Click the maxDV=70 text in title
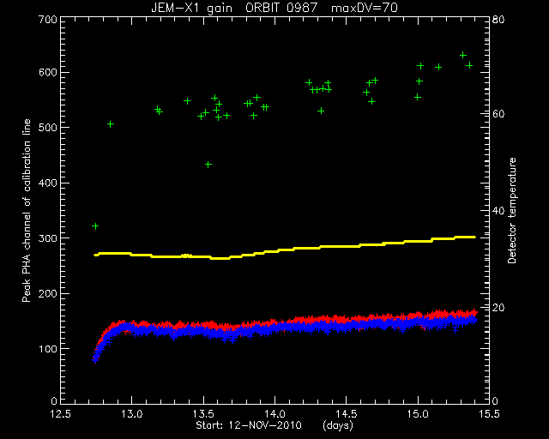The height and width of the screenshot is (439, 549). pyautogui.click(x=365, y=8)
